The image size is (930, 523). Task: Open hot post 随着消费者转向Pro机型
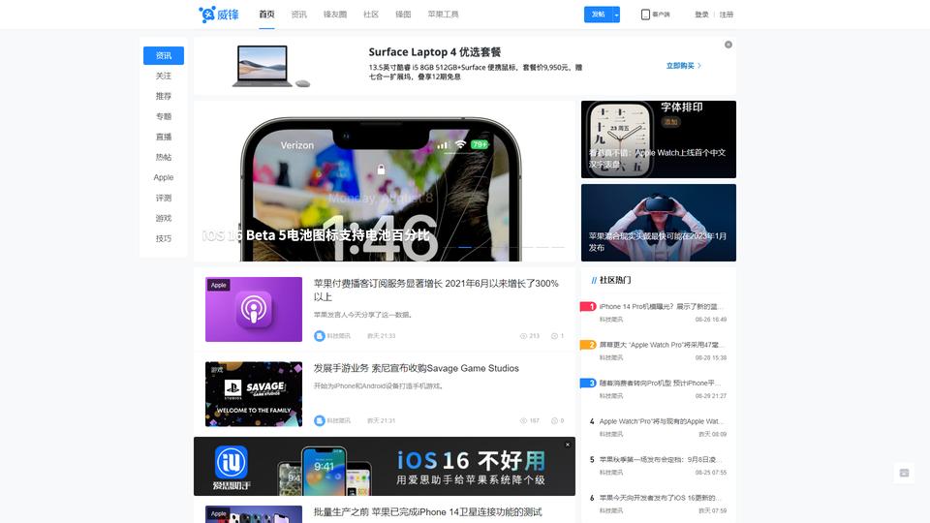(662, 384)
